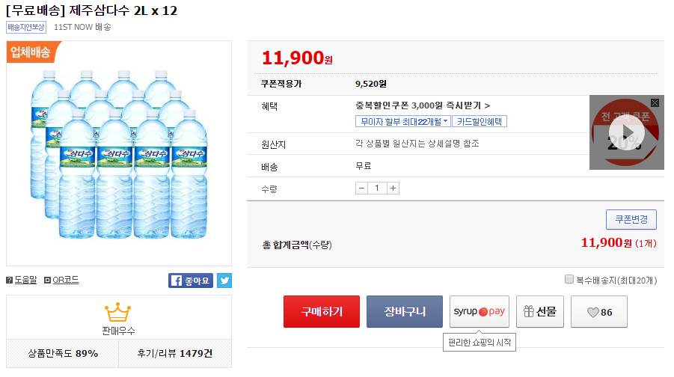Play the coupon video ad
This screenshot has height=377, width=674.
click(626, 132)
